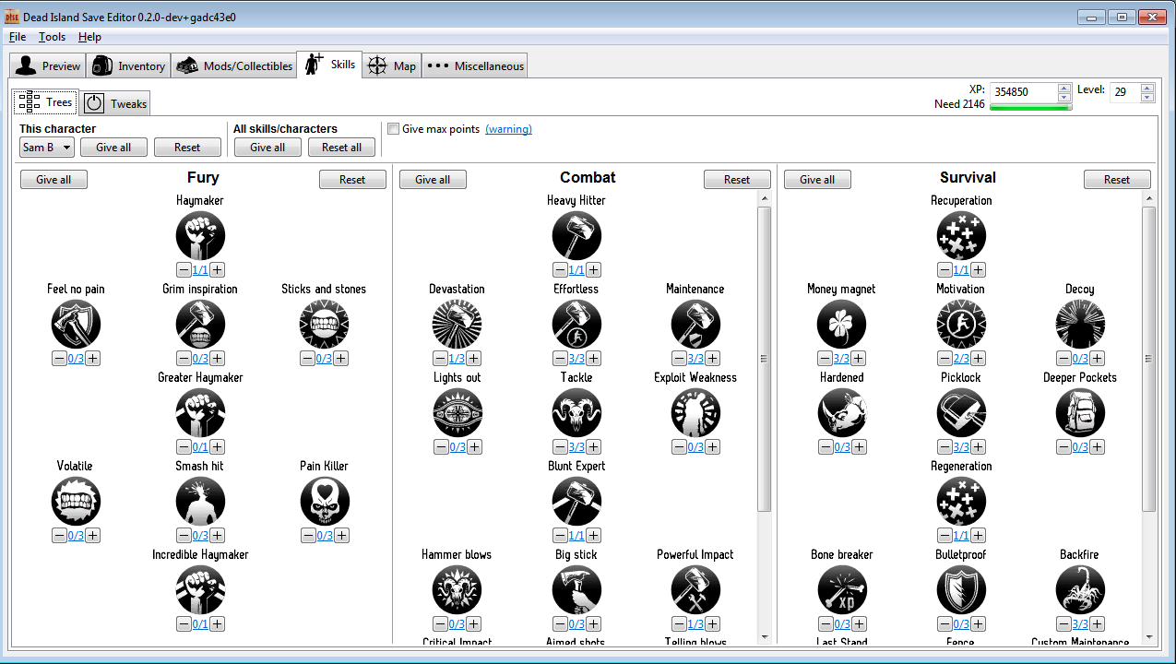The height and width of the screenshot is (664, 1176).
Task: Select the Decoy skill icon
Action: [1080, 324]
